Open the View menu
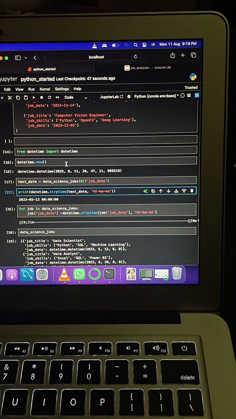This screenshot has width=236, height=419. [x=20, y=89]
